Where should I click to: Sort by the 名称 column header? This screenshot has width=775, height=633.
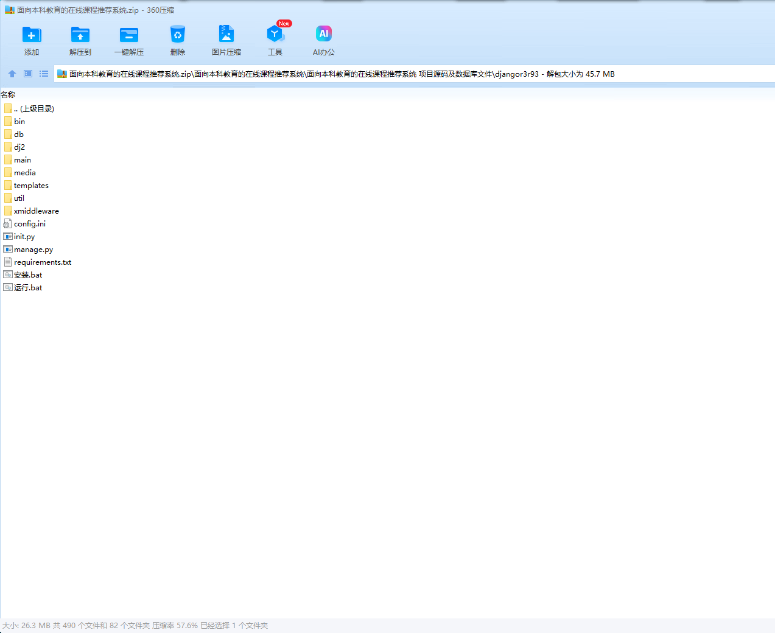(8, 94)
